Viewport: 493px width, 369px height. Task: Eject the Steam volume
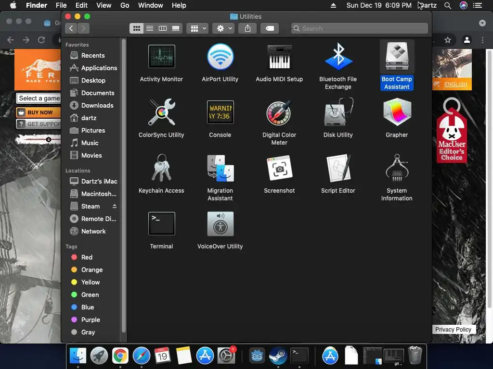115,206
